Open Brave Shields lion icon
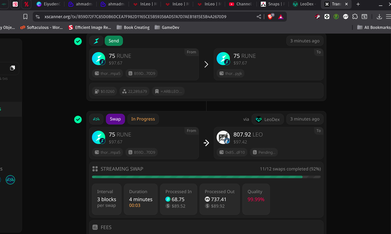The width and height of the screenshot is (391, 234). pyautogui.click(x=270, y=17)
